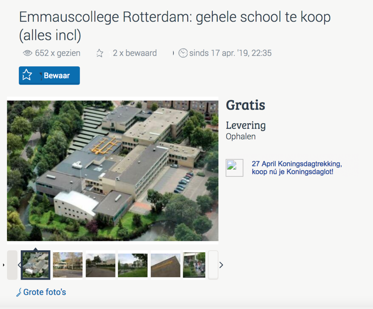Select the thumbnail showing a crowd of students
The height and width of the screenshot is (309, 373).
[194, 265]
